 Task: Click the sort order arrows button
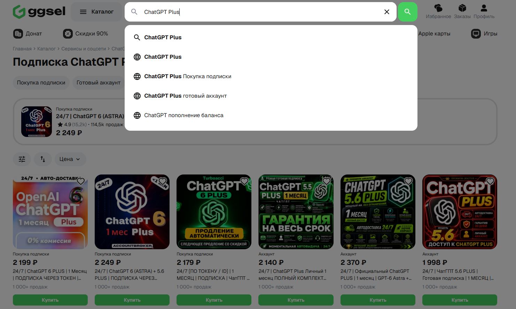[43, 159]
